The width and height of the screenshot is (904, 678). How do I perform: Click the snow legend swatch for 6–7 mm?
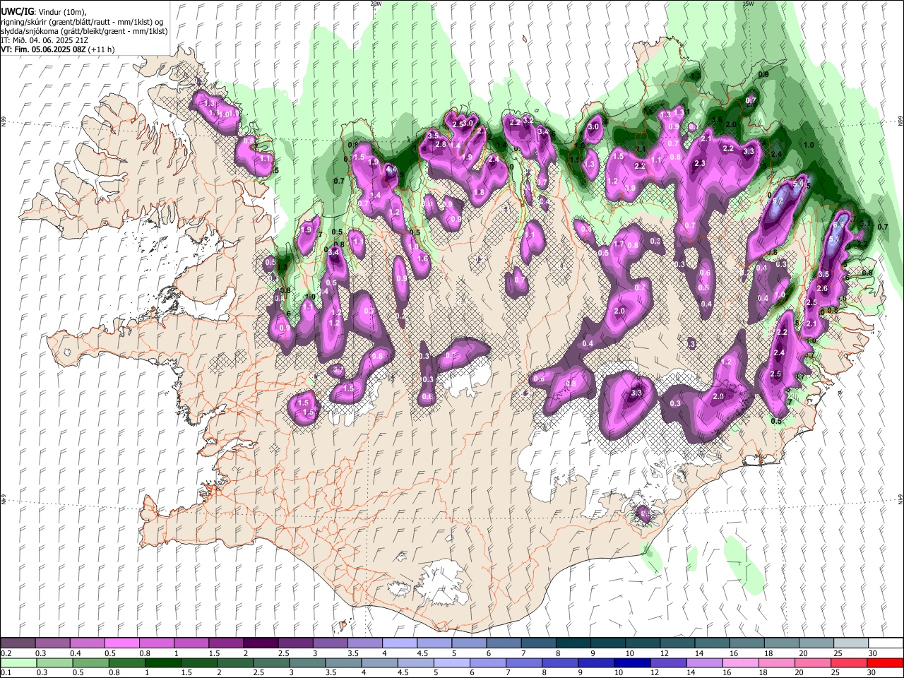click(503, 643)
